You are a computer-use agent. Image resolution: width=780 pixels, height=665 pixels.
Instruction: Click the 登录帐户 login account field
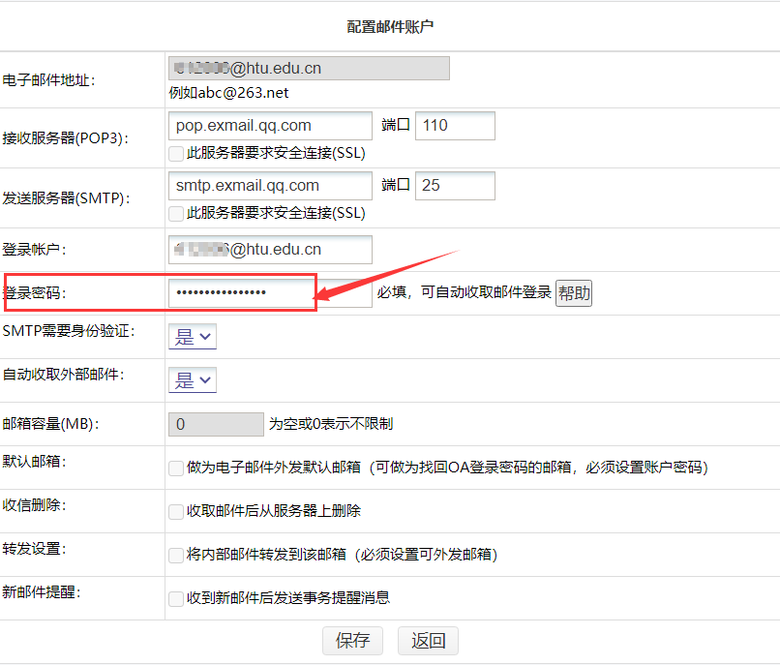coord(270,250)
